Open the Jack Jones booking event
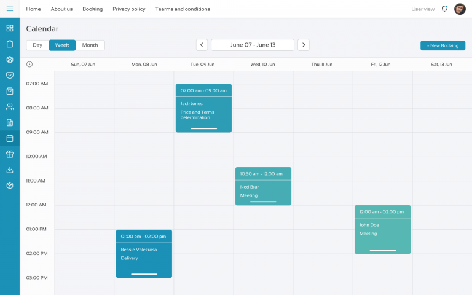The image size is (472, 295). pyautogui.click(x=203, y=108)
